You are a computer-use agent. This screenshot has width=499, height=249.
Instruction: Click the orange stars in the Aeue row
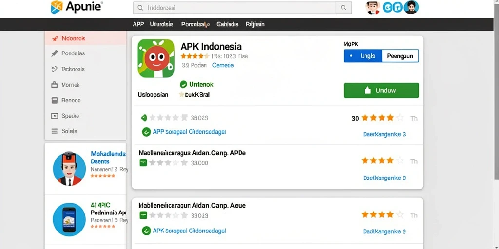[x=382, y=215]
